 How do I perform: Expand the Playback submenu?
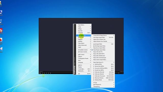click(x=84, y=39)
